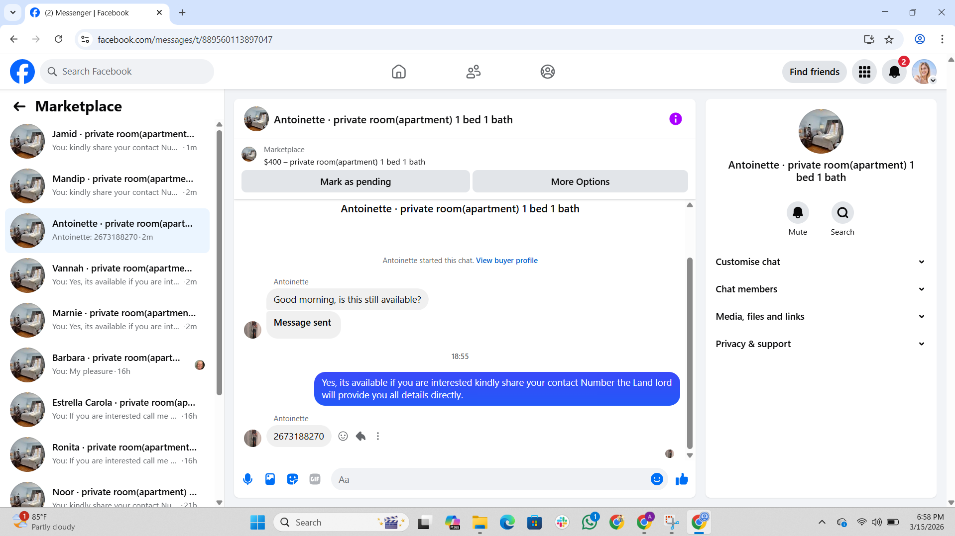955x536 pixels.
Task: Open conversation info purple icon
Action: [x=675, y=119]
